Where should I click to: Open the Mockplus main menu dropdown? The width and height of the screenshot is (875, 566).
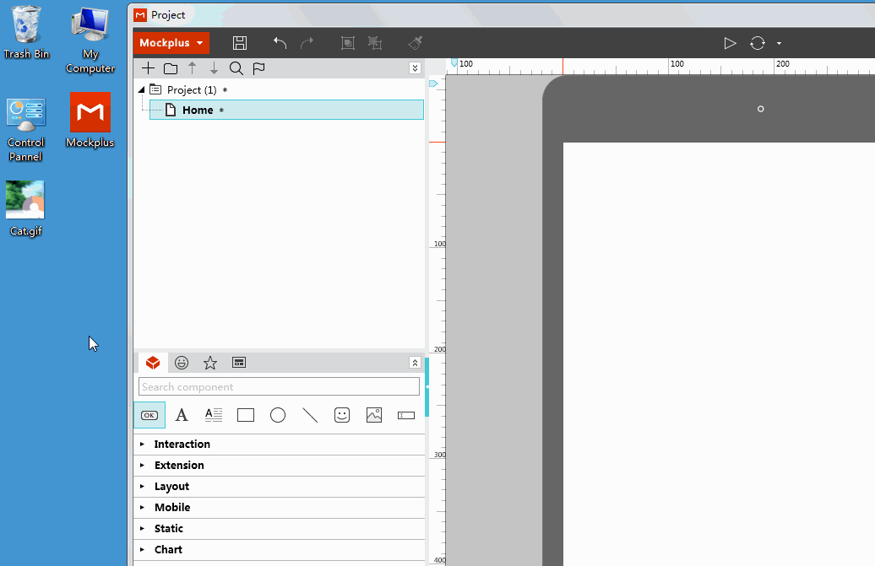pos(171,43)
